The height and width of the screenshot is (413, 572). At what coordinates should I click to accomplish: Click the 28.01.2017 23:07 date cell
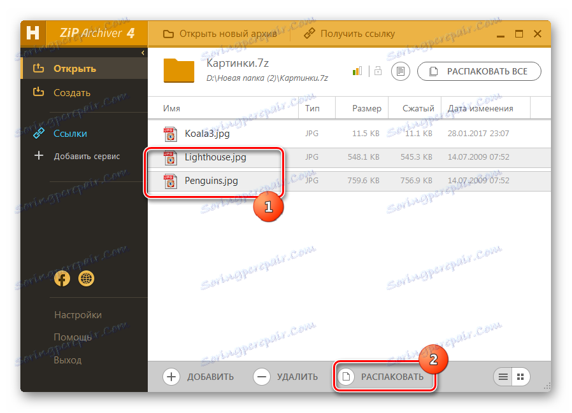[478, 134]
